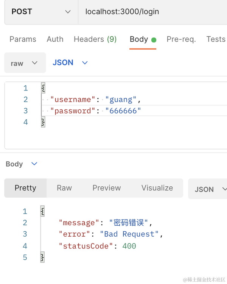This screenshot has height=284, width=227.
Task: Open the Pre-req. tab
Action: point(181,39)
